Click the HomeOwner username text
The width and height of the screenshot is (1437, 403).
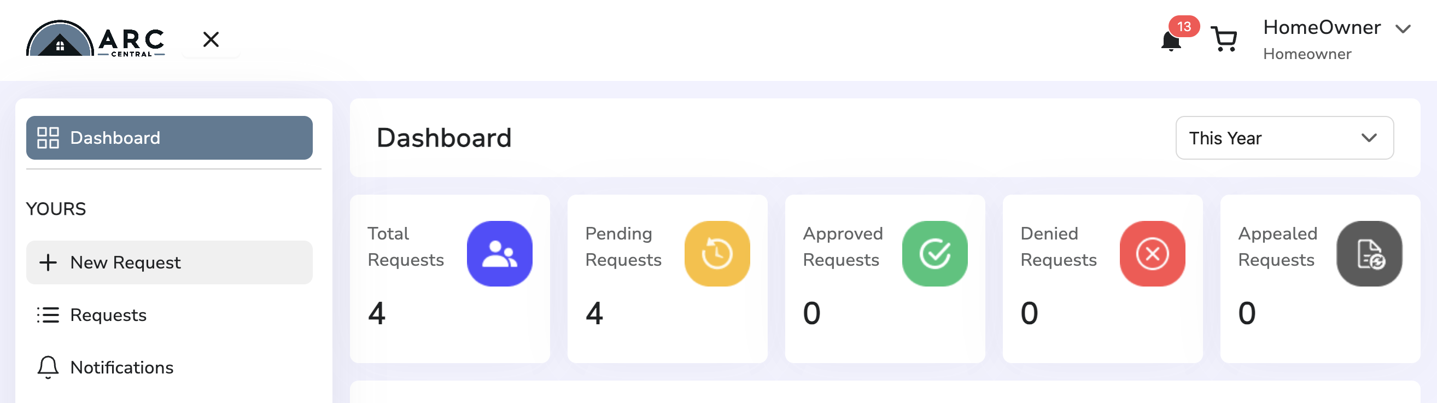click(x=1322, y=27)
